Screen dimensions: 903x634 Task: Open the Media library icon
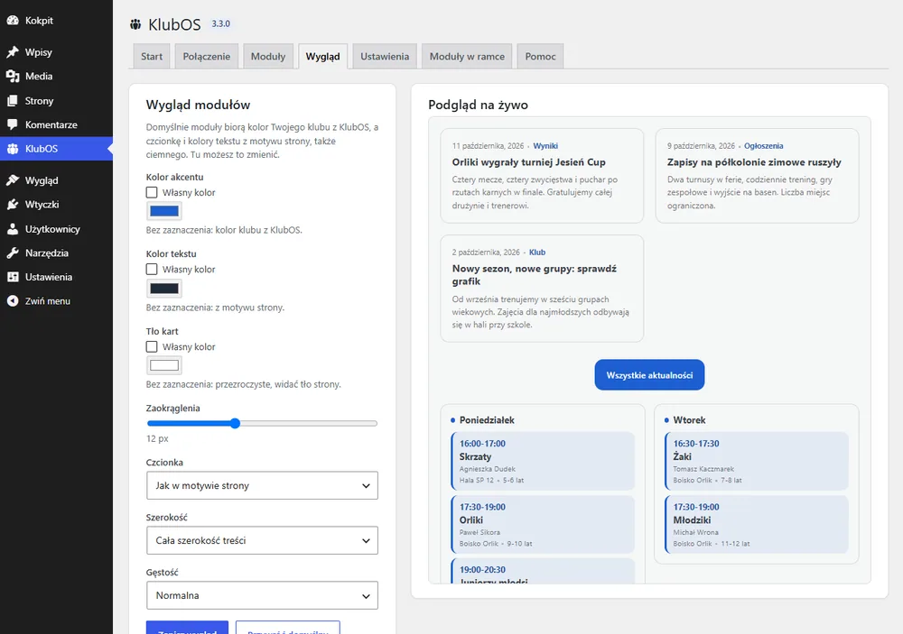click(13, 76)
